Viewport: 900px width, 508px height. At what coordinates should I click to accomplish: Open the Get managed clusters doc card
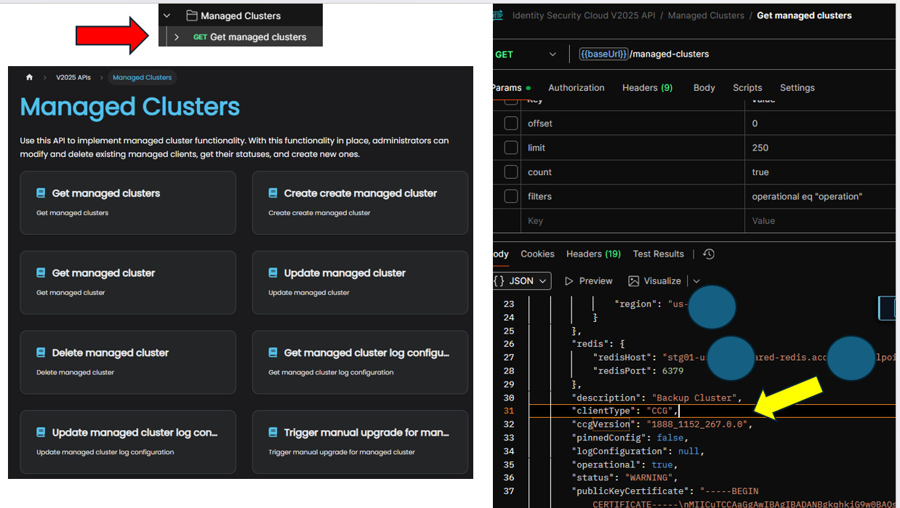pyautogui.click(x=128, y=203)
